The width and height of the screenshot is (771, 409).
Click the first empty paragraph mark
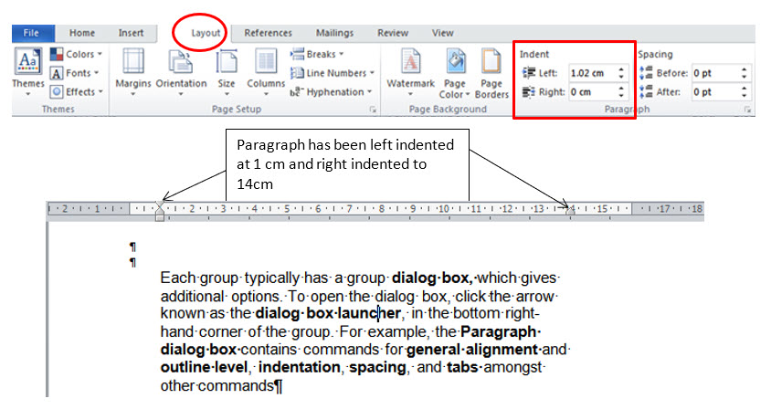click(132, 246)
